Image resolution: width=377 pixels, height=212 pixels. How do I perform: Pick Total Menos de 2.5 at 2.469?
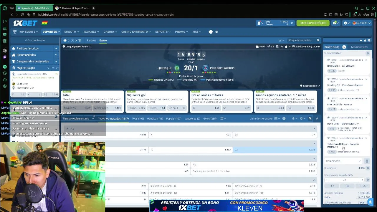pyautogui.click(x=108, y=108)
